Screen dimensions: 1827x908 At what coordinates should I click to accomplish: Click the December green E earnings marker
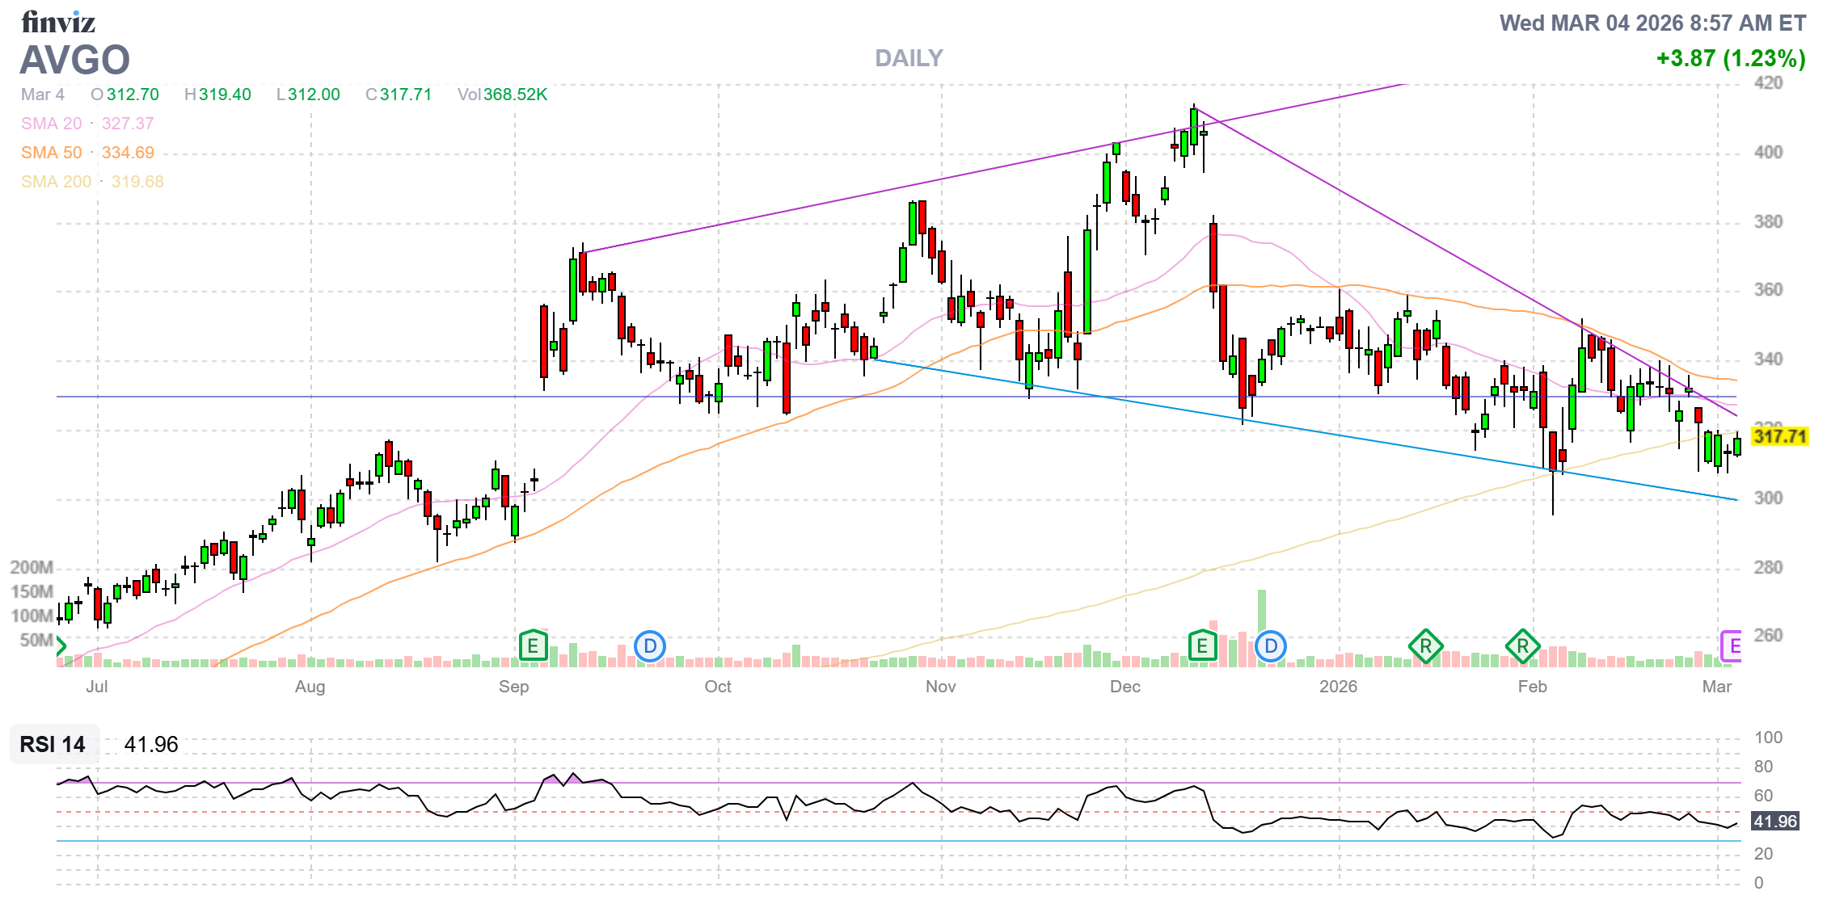point(1202,646)
